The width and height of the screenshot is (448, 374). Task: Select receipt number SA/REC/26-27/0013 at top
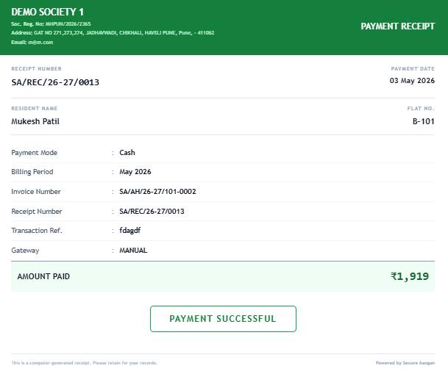(55, 82)
